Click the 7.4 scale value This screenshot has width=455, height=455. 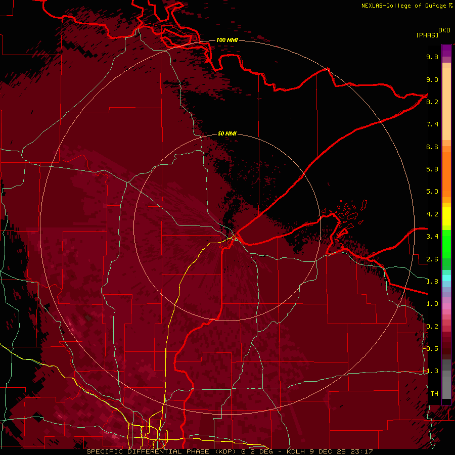click(432, 124)
